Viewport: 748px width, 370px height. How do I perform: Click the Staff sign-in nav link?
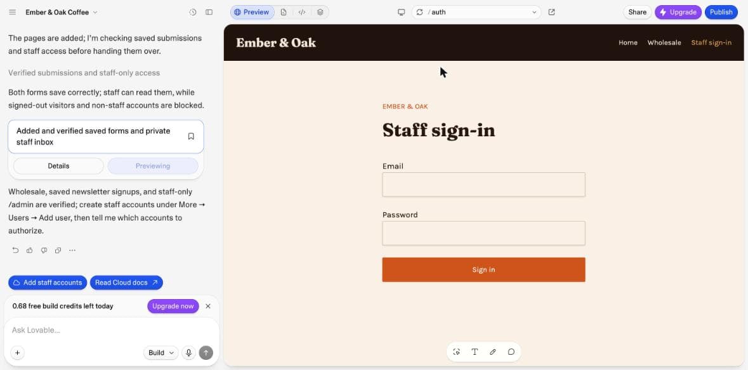tap(711, 43)
